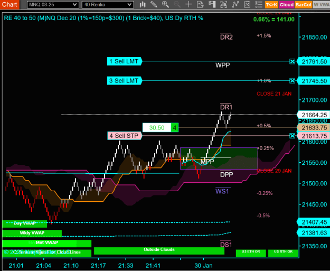330x271 pixels.
Task: Toggle the Chart Trader panel icon
Action: (212, 4)
